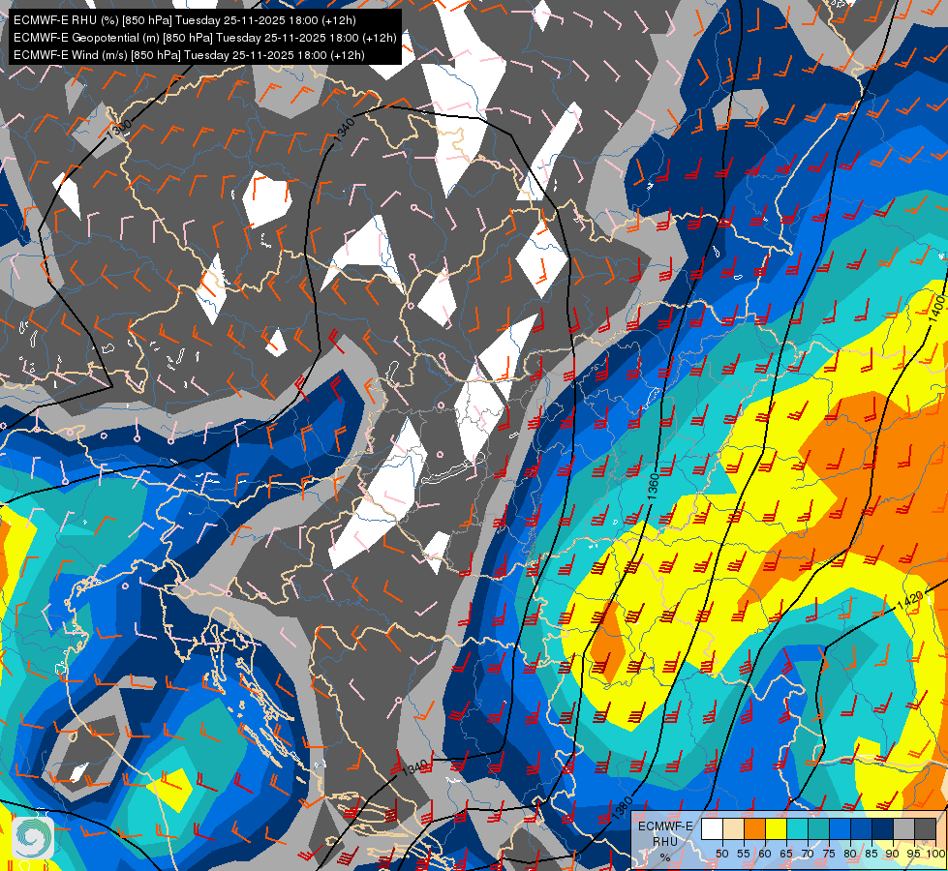Screen dimensions: 948x871
Task: Click the 1420 geopotential contour label
Action: click(910, 601)
